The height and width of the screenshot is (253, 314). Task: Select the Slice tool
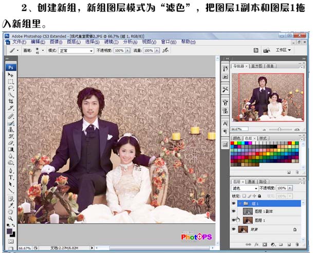11,108
